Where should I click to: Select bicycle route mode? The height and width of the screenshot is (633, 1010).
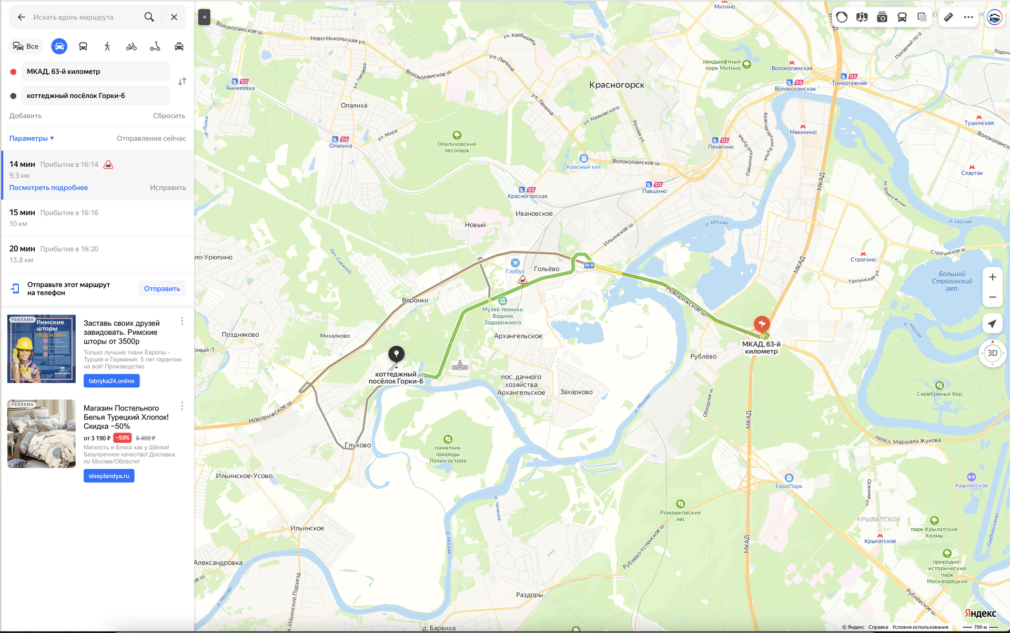[132, 46]
